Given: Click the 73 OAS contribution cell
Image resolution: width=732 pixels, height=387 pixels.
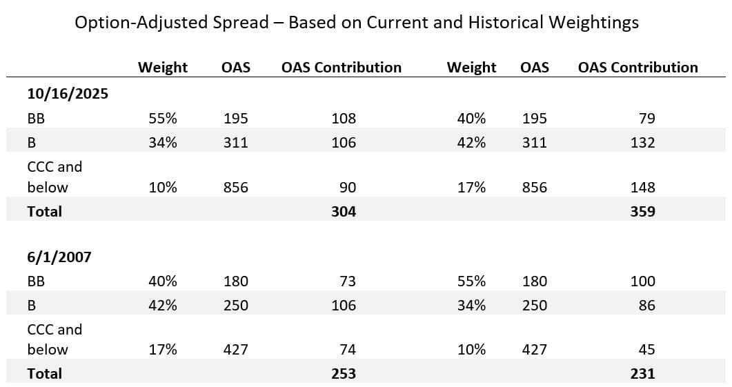Looking at the screenshot, I should [347, 281].
